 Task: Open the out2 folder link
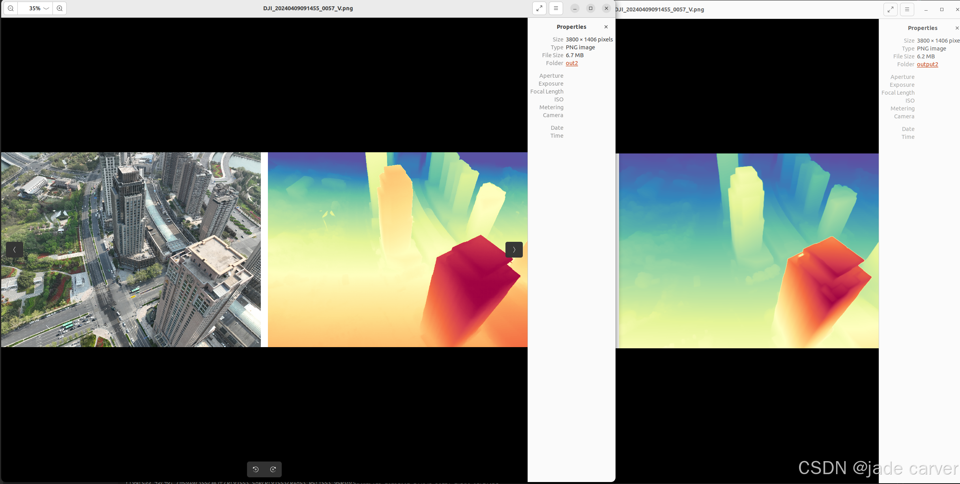coord(572,63)
